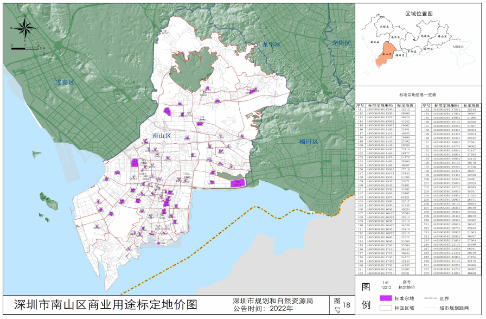
Task: Click the dashed 区界 legend line symbol
Action: click(430, 298)
